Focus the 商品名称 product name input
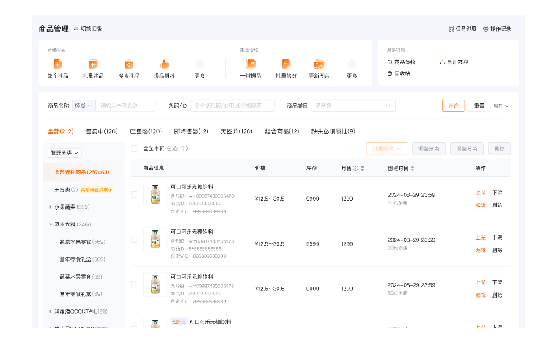Viewport: 557px width, 343px height. click(x=126, y=106)
